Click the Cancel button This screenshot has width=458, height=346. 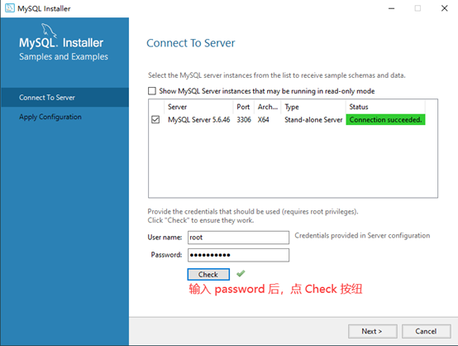pyautogui.click(x=426, y=331)
